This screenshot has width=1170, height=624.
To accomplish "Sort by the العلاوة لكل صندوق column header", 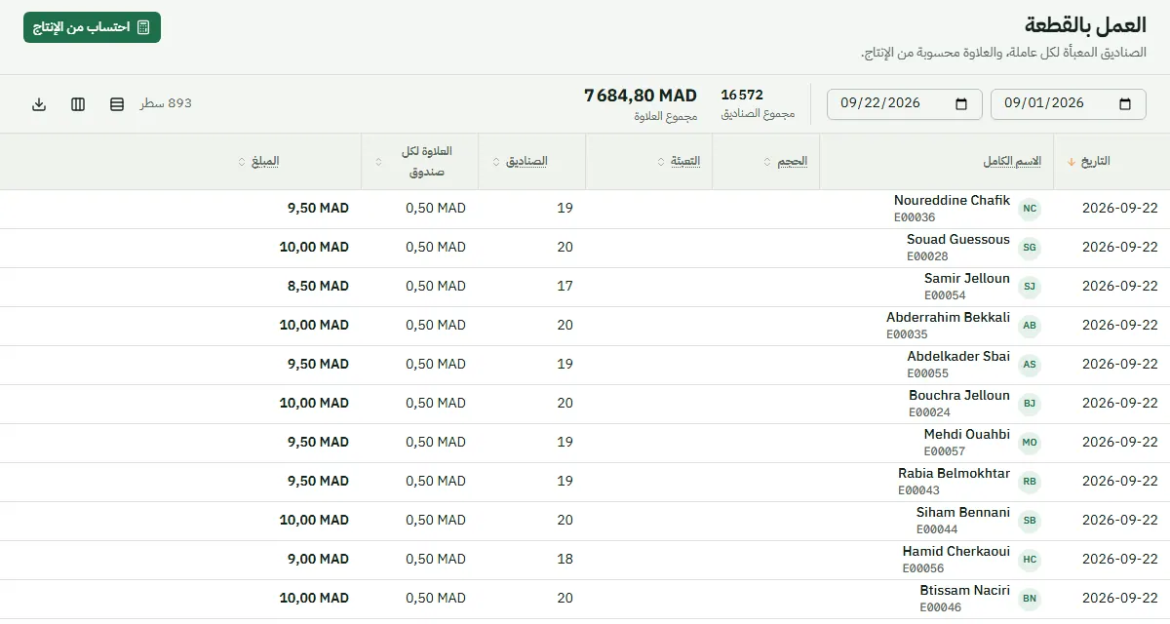I will click(420, 161).
